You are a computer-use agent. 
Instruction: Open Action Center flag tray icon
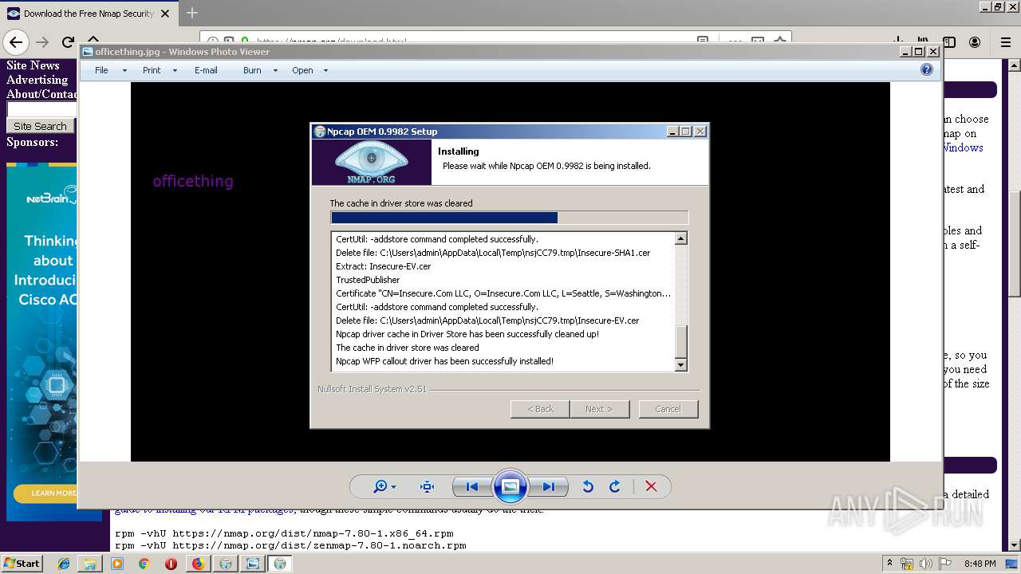tap(945, 564)
